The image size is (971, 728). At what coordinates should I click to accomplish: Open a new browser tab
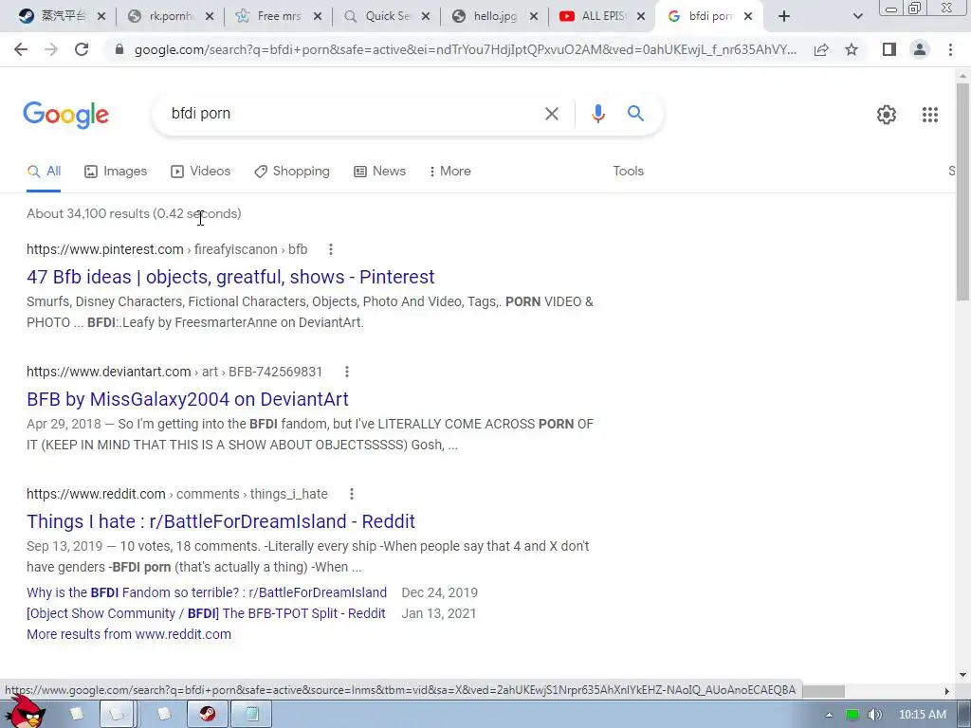pos(784,16)
